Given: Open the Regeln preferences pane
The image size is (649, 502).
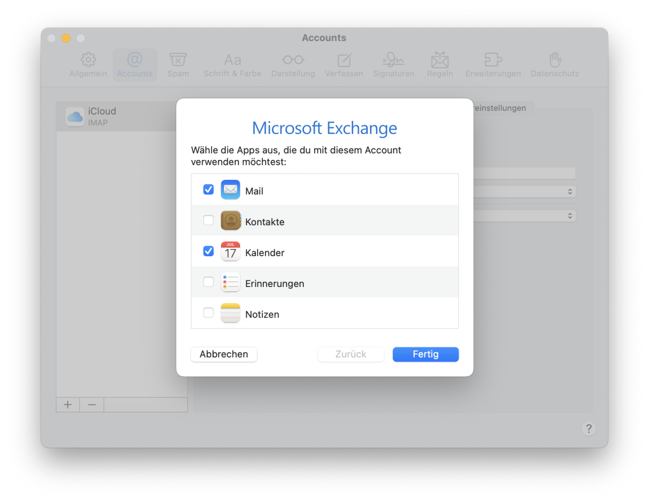Looking at the screenshot, I should [440, 65].
